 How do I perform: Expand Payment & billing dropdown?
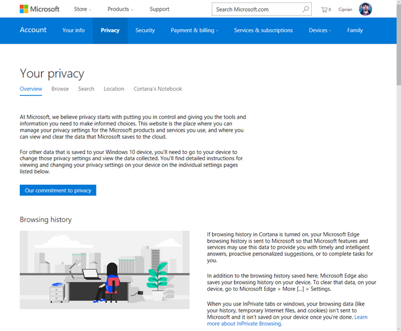tap(194, 30)
